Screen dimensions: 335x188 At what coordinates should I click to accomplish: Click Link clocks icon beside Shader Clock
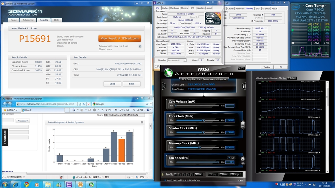tap(242, 124)
